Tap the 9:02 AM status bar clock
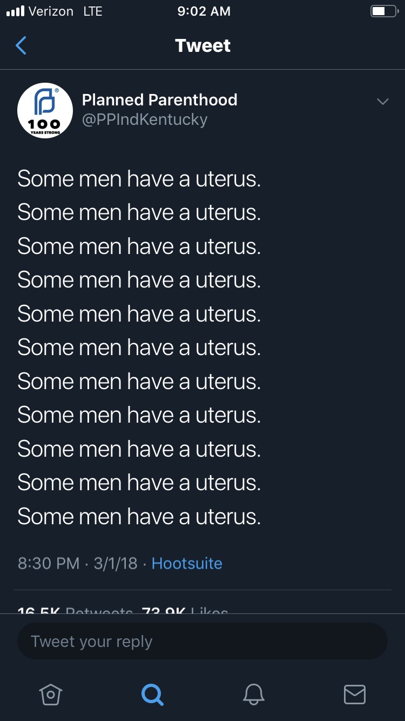Viewport: 405px width, 721px height. [x=204, y=11]
